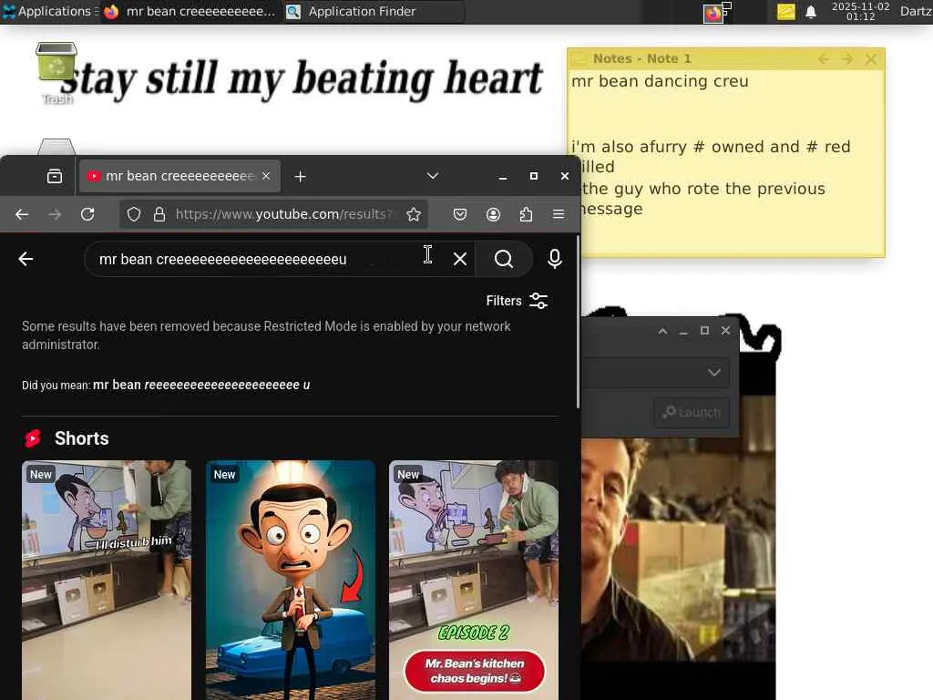933x700 pixels.
Task: Open the Episode 2 kitchen chaos short
Action: (x=474, y=581)
